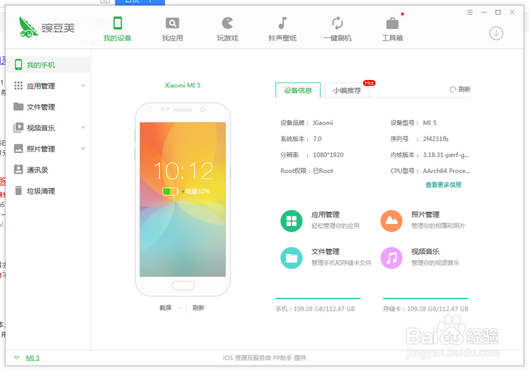529x371 pixels.
Task: Click the 已Root status text
Action: click(x=323, y=171)
